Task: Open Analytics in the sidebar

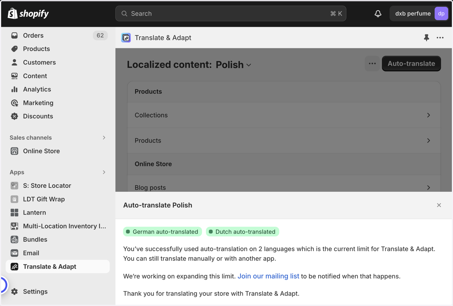Action: (x=37, y=89)
